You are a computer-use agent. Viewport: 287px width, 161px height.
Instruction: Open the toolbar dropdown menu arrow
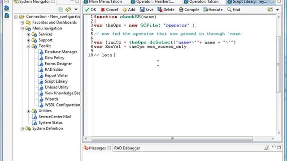[278, 10]
